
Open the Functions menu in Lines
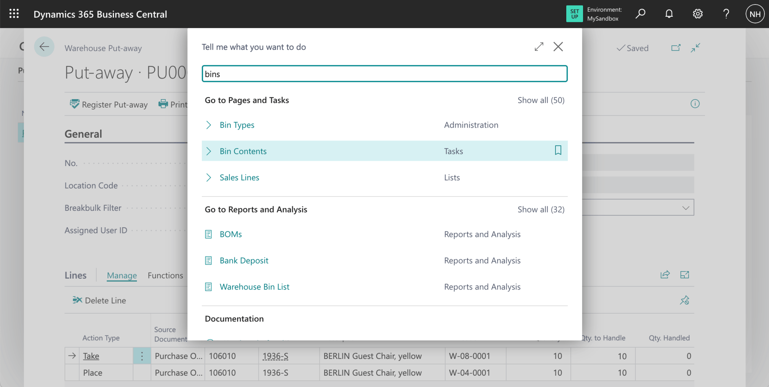[165, 275]
